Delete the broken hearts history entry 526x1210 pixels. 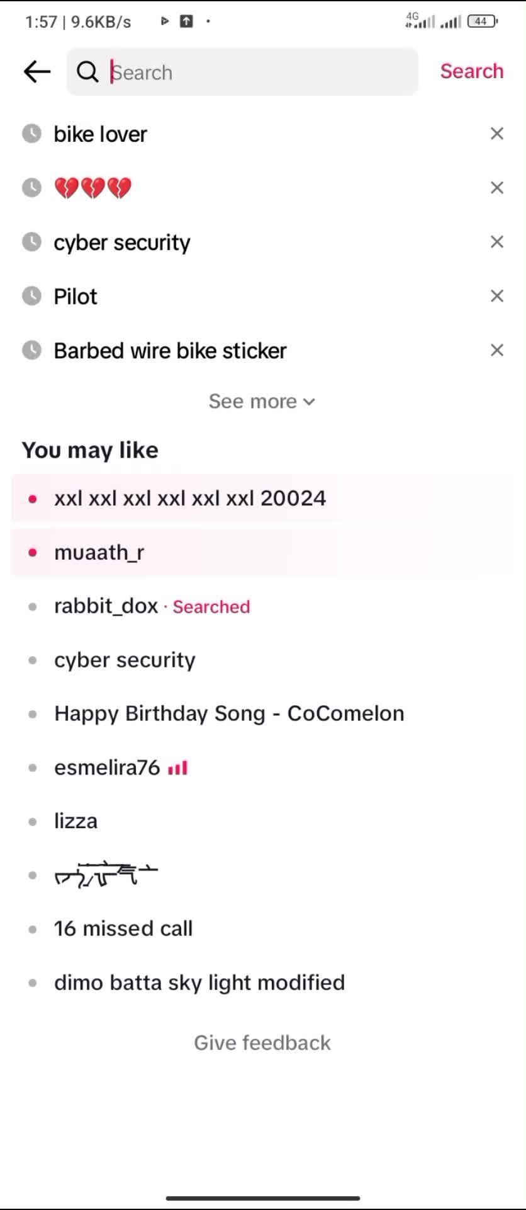pos(496,188)
